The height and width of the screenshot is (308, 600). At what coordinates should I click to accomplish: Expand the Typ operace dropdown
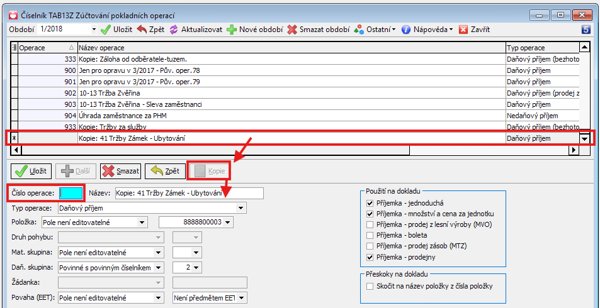[241, 207]
